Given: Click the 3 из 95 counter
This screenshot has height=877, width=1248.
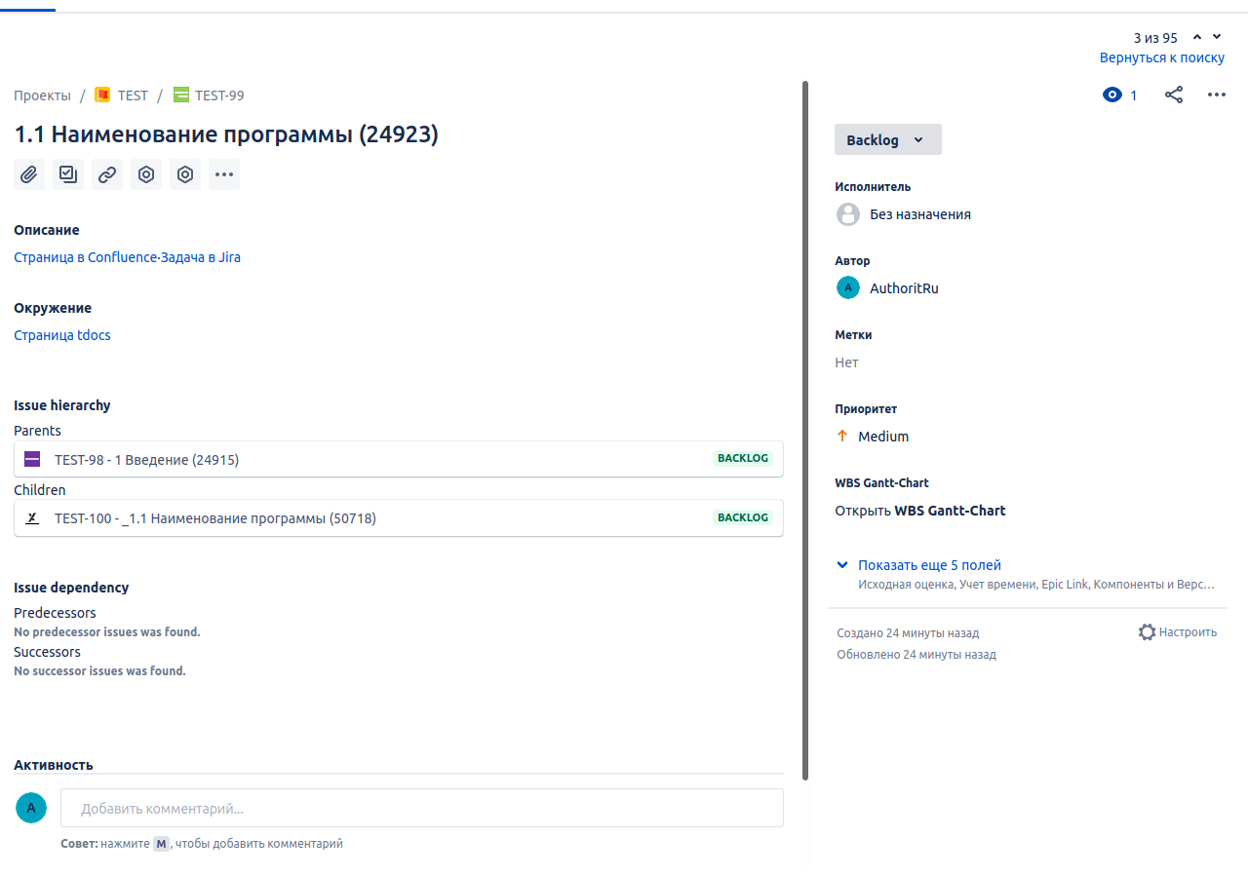Looking at the screenshot, I should coord(1155,38).
